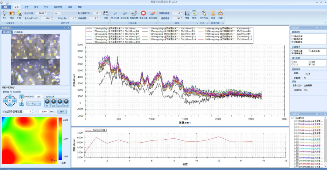Click the 删销 peak removal icon

(194, 13)
